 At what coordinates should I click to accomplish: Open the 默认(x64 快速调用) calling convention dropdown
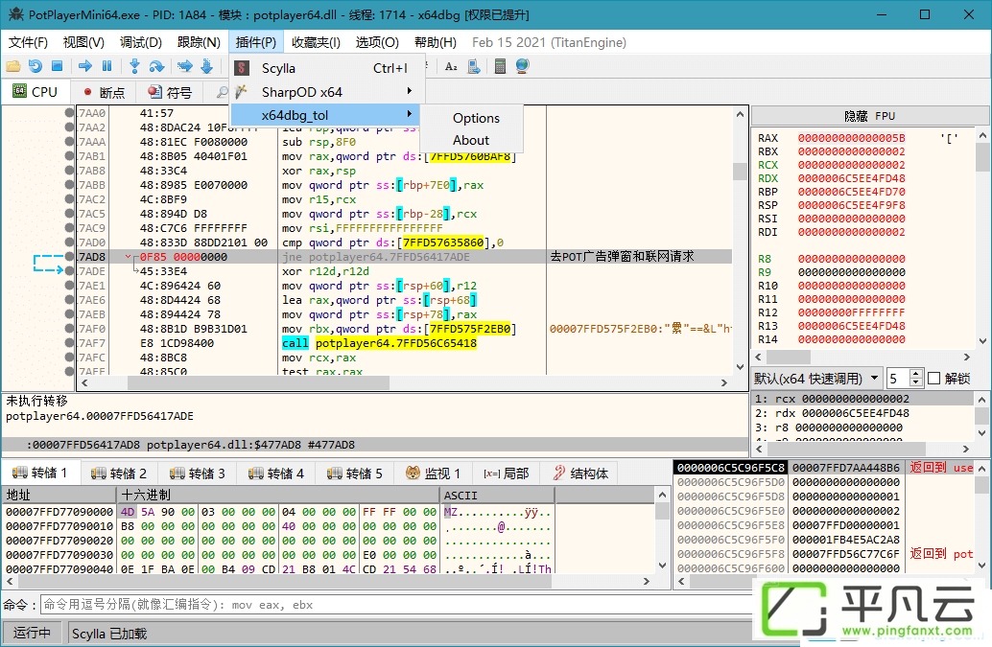click(816, 379)
